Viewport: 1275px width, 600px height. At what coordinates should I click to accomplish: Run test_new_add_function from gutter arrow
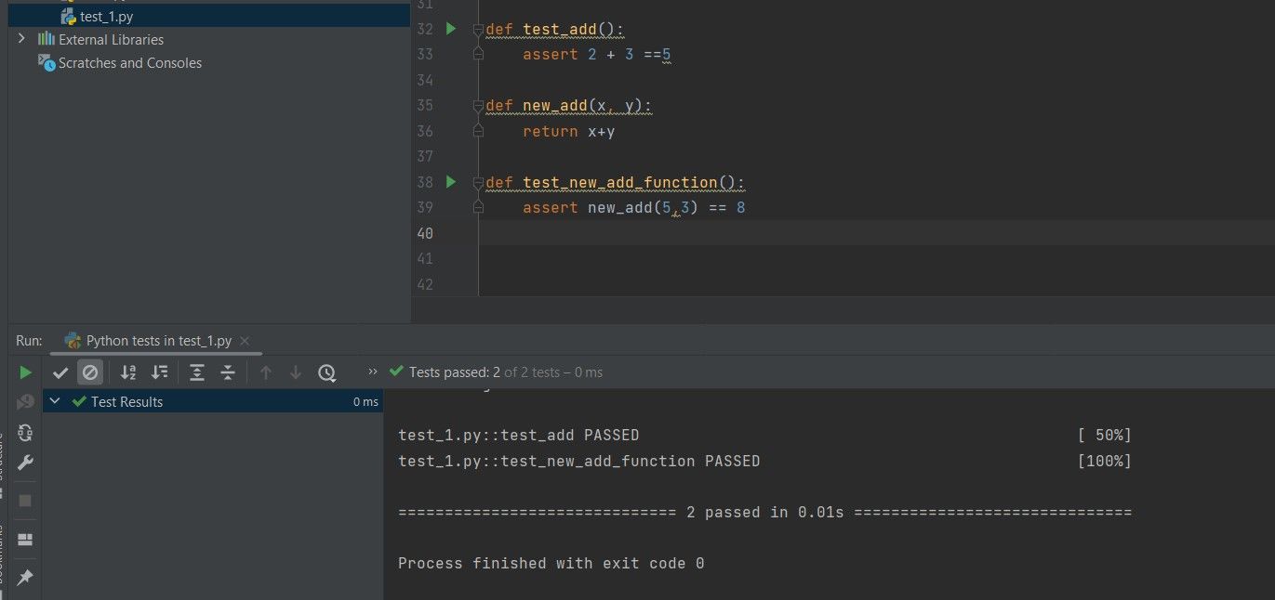click(451, 182)
